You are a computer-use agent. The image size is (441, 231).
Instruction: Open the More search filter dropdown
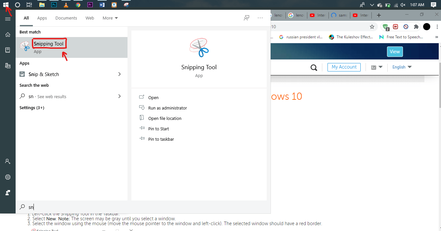pyautogui.click(x=110, y=18)
